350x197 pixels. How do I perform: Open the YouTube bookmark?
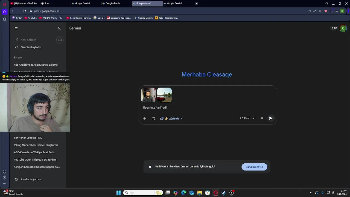click(x=30, y=18)
